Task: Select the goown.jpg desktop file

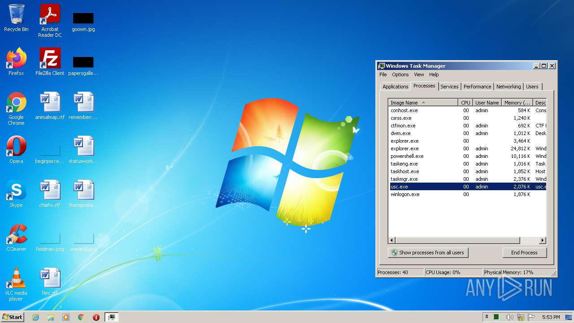Action: [x=83, y=22]
